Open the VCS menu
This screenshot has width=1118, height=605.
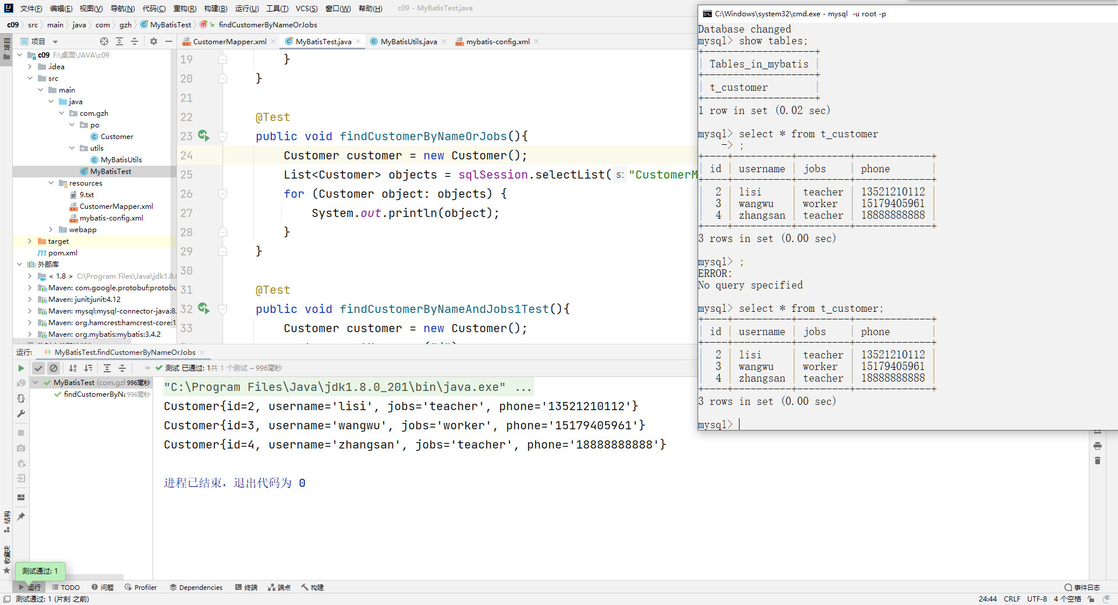click(x=306, y=8)
